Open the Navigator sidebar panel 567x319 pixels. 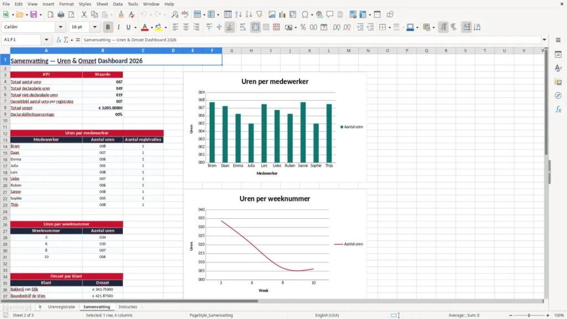[558, 95]
